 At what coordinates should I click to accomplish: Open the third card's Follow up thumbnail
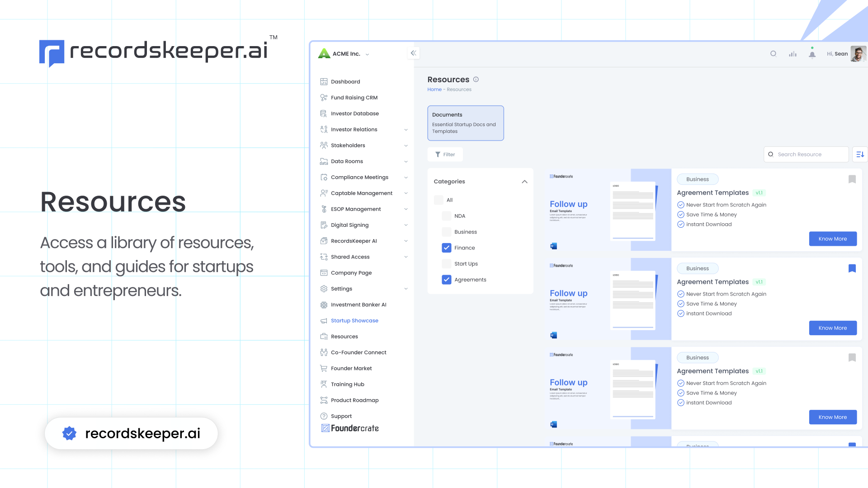608,388
